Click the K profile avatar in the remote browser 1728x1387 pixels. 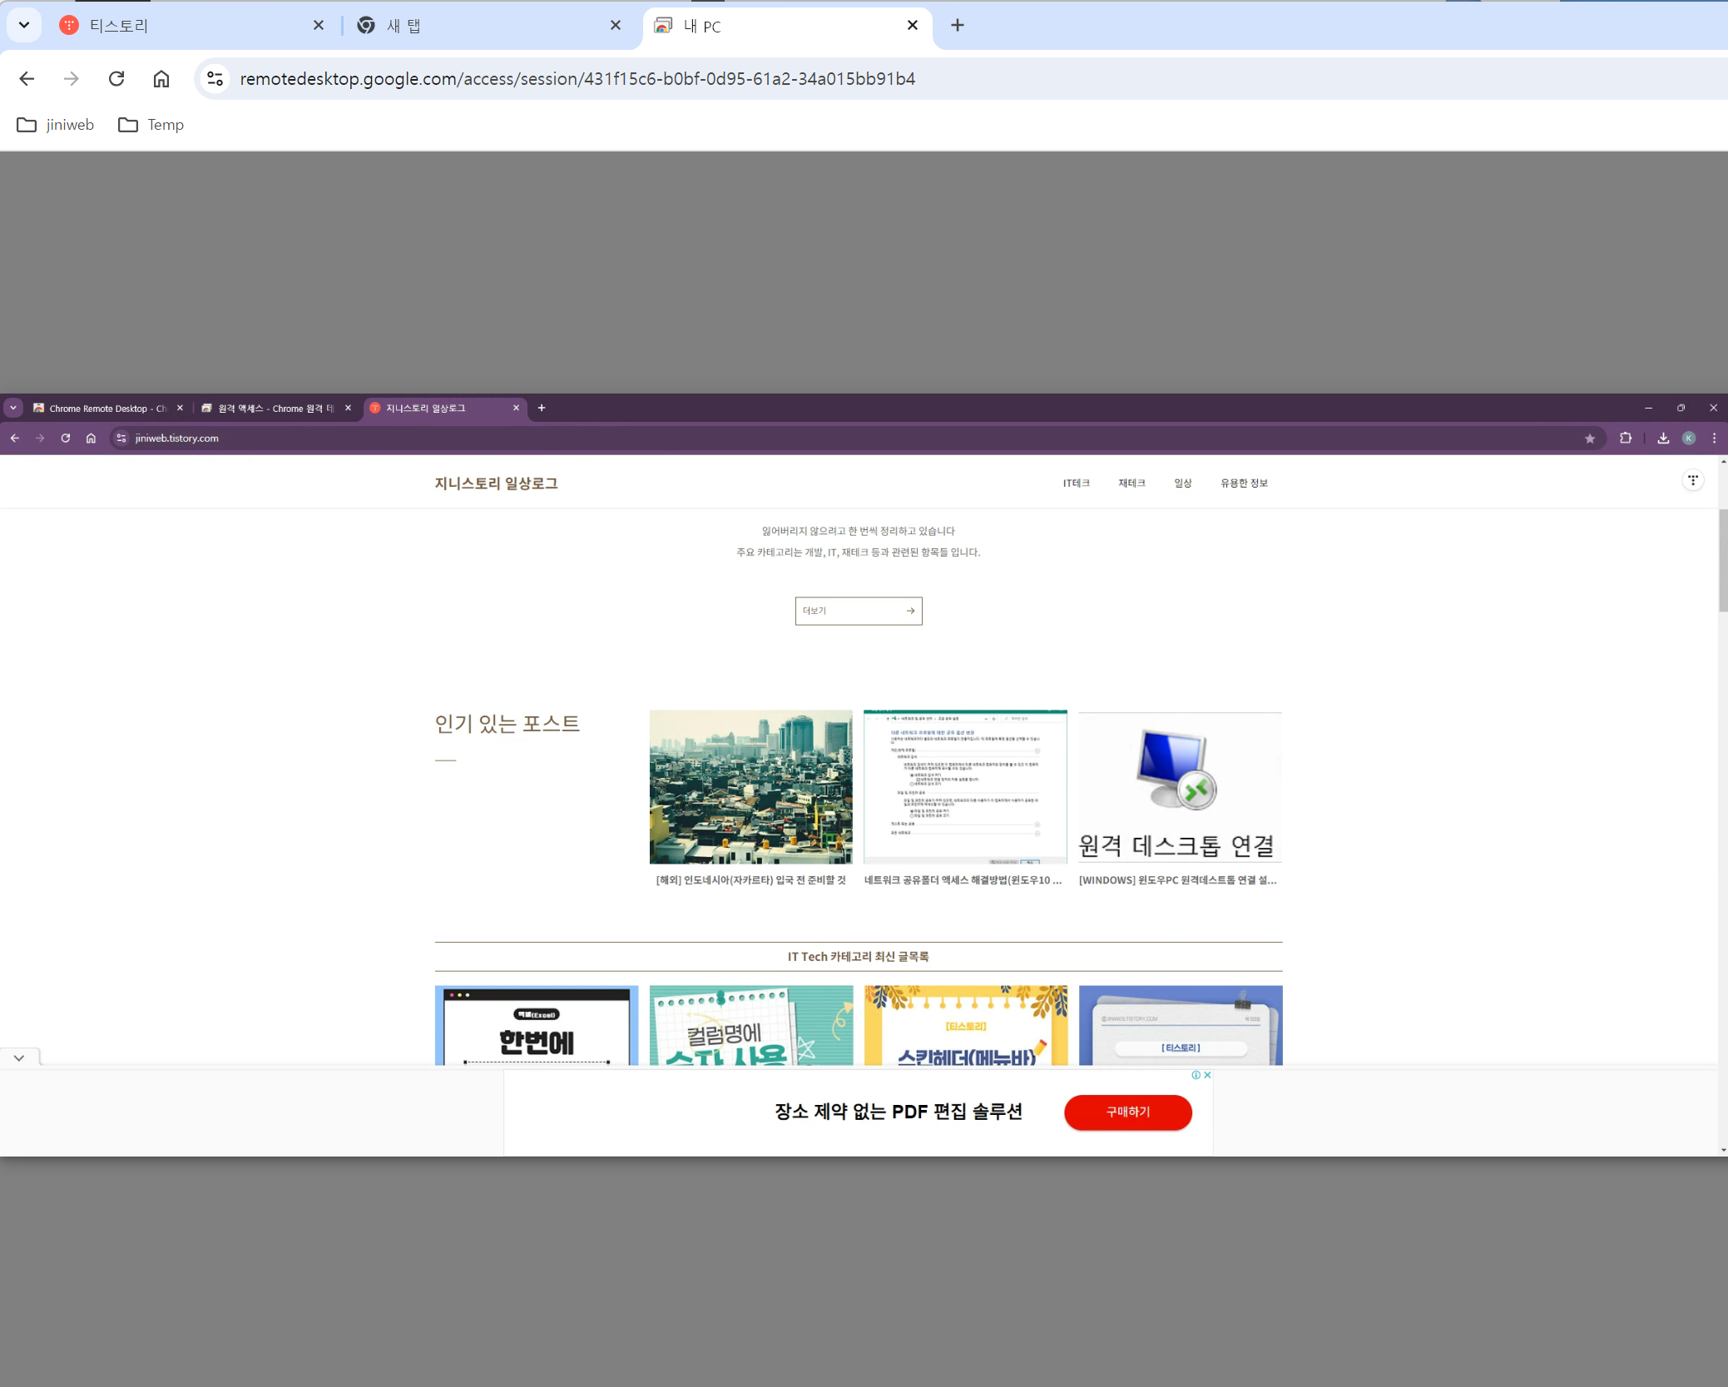[x=1687, y=438]
